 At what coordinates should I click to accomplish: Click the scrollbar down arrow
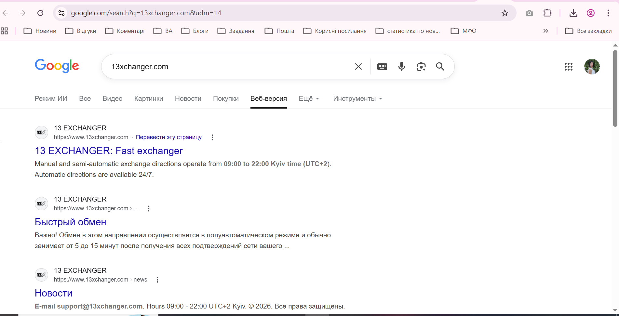(x=615, y=310)
